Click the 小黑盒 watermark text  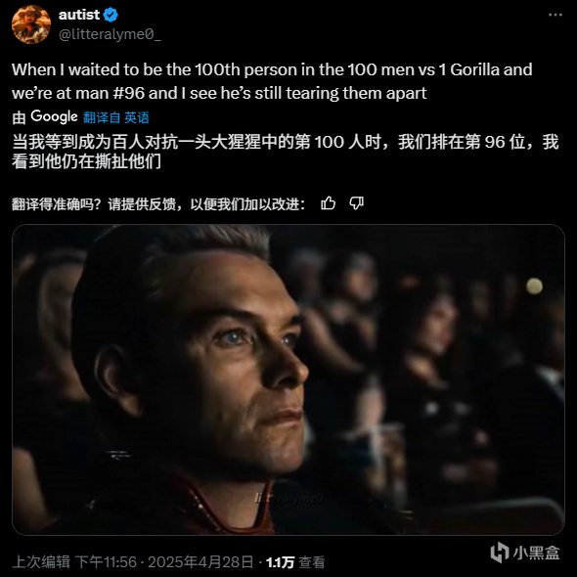pos(537,554)
